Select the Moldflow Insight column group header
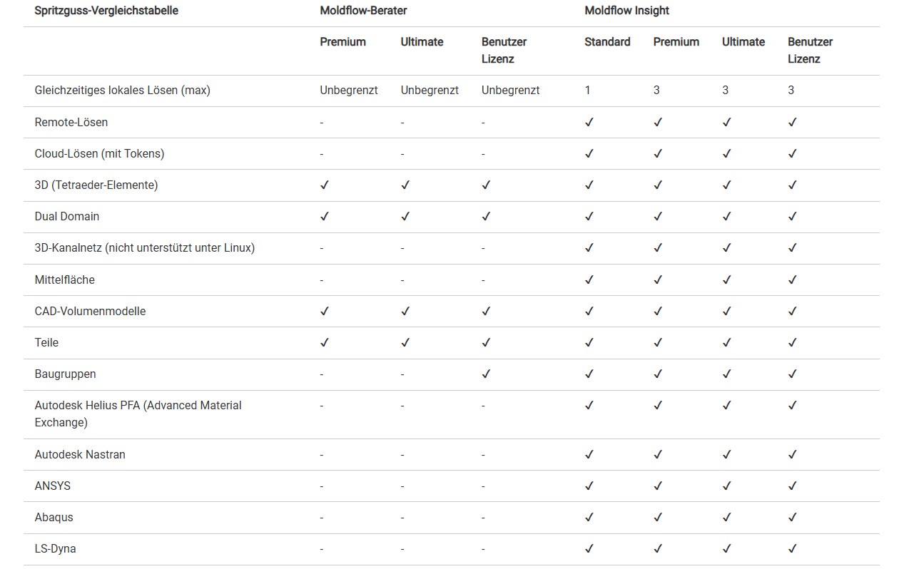Image resolution: width=909 pixels, height=569 pixels. click(x=626, y=11)
